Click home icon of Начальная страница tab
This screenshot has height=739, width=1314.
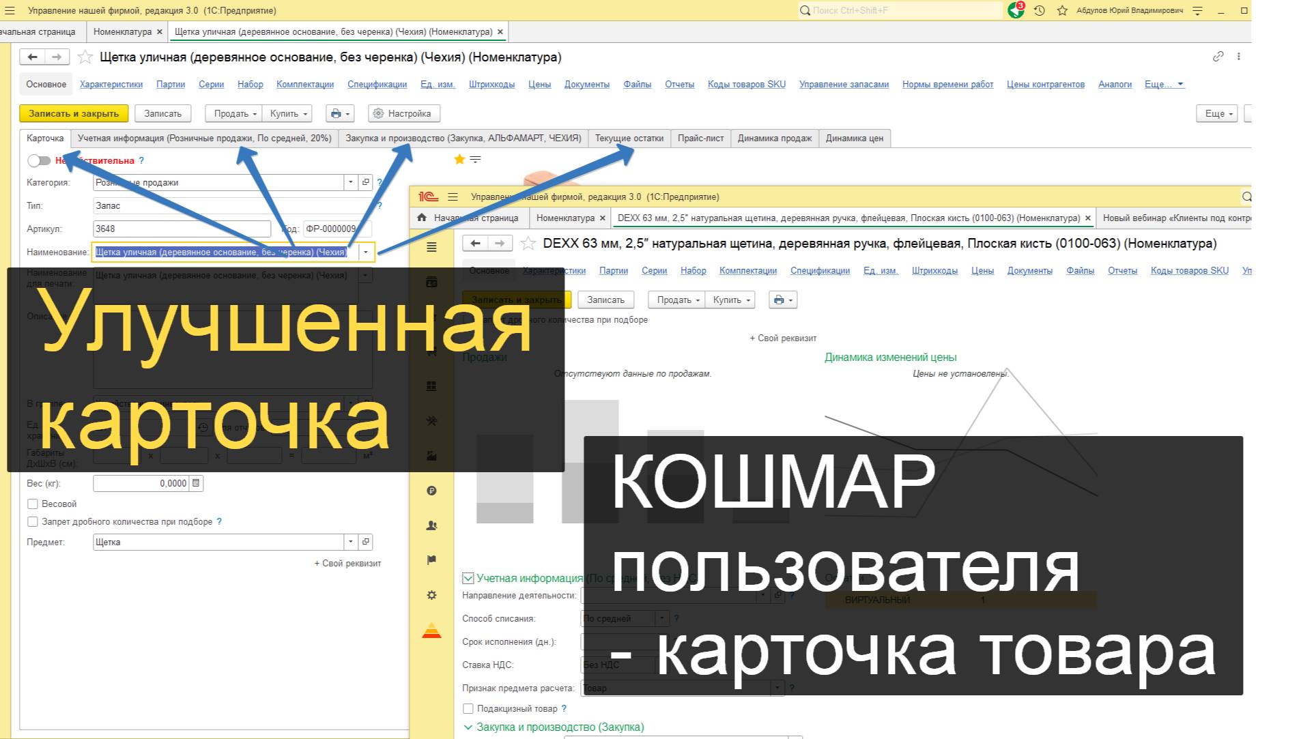[x=422, y=218]
